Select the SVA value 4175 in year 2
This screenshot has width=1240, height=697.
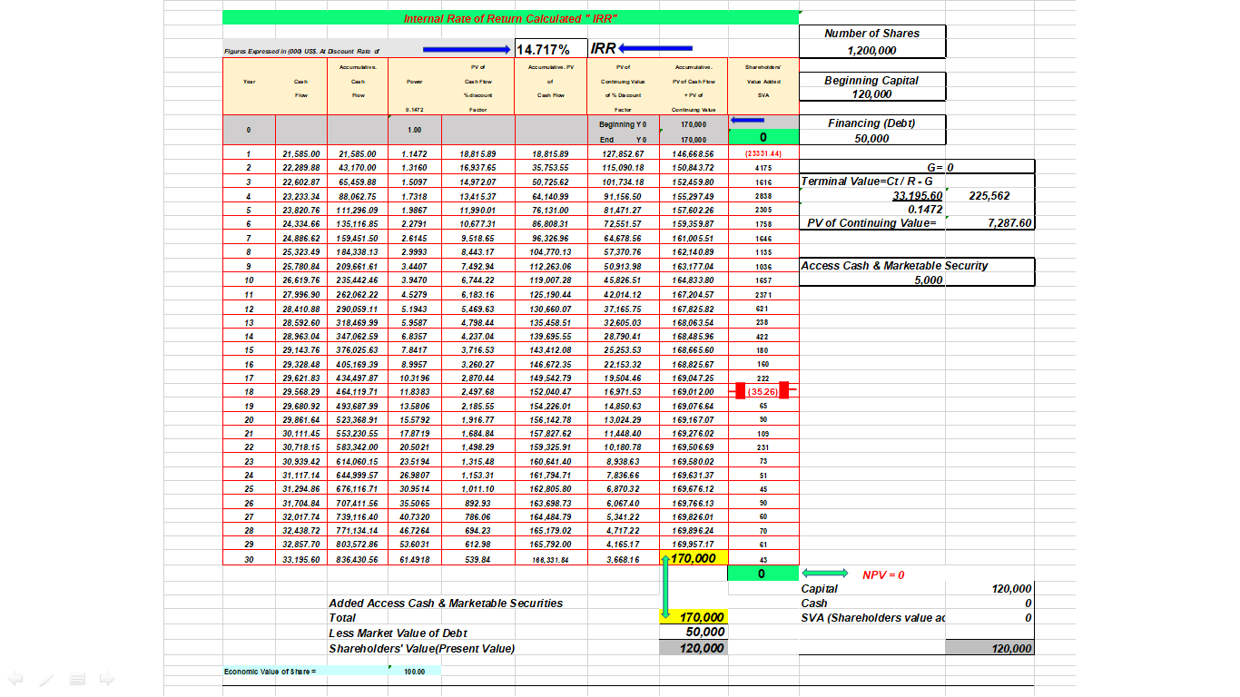(763, 168)
